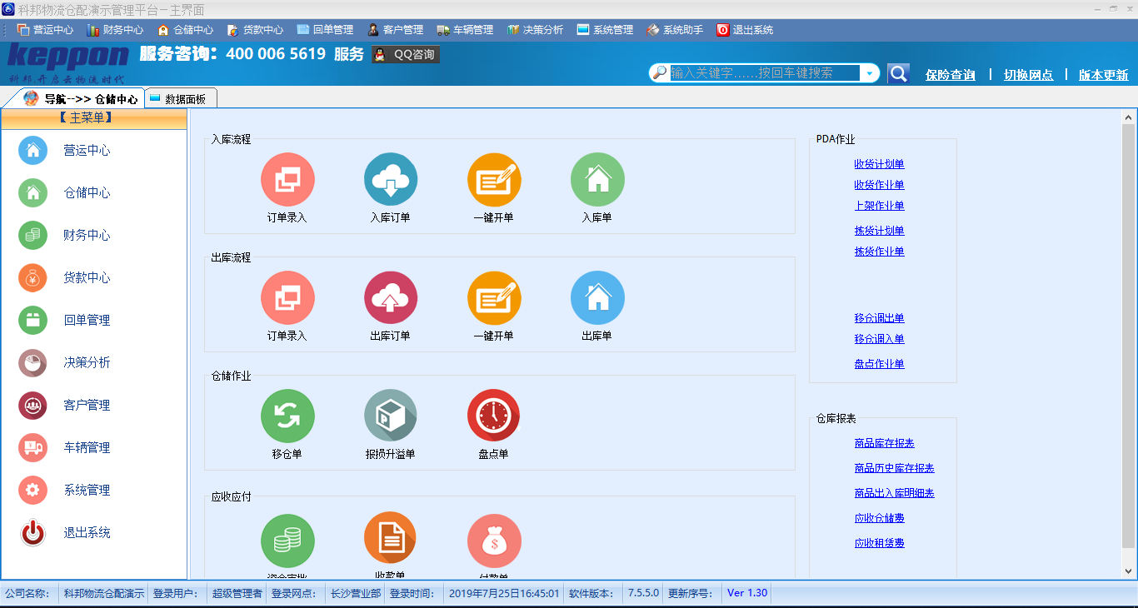
Task: Select 车辆管理 in the sidebar
Action: (87, 448)
